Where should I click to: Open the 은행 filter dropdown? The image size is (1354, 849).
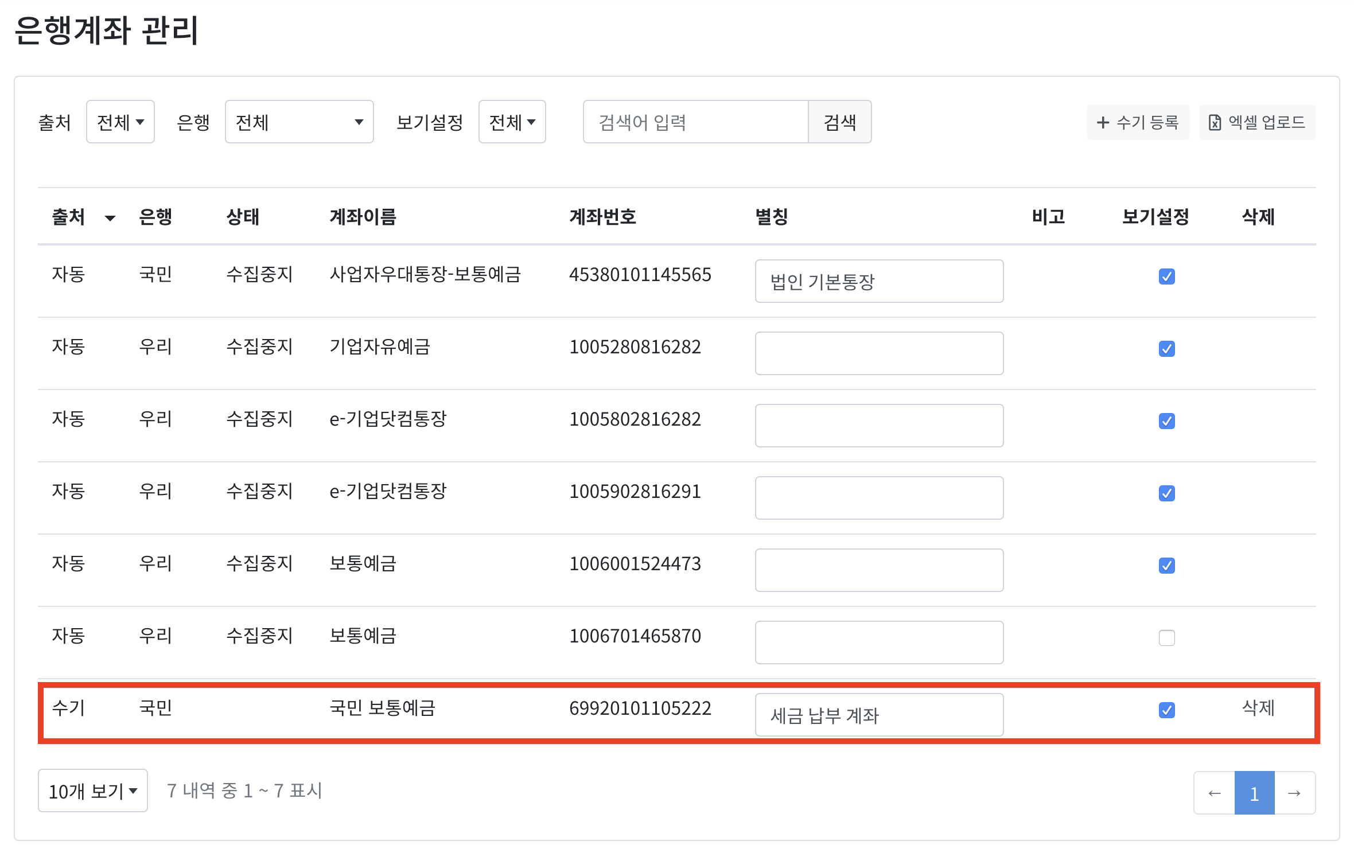tap(299, 122)
